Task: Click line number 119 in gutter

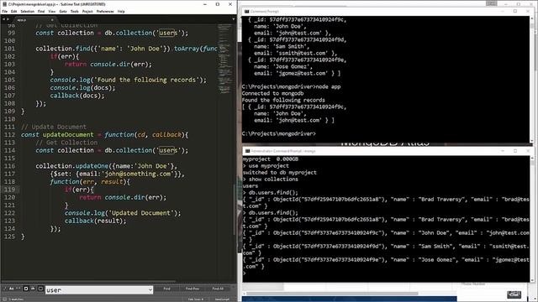Action: click(x=9, y=190)
